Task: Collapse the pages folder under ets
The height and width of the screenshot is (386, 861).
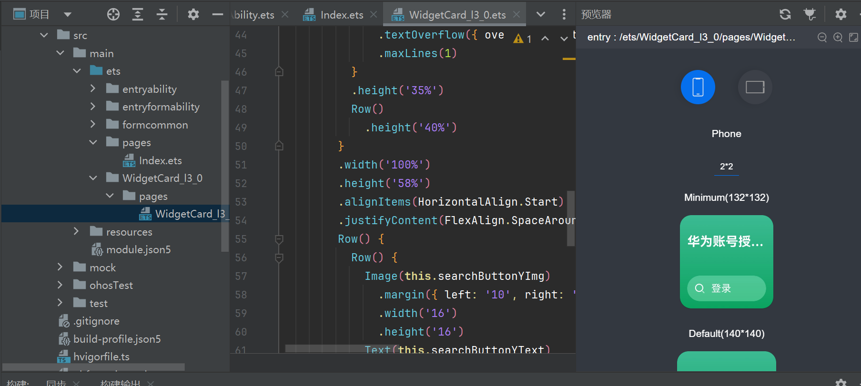Action: [x=93, y=142]
